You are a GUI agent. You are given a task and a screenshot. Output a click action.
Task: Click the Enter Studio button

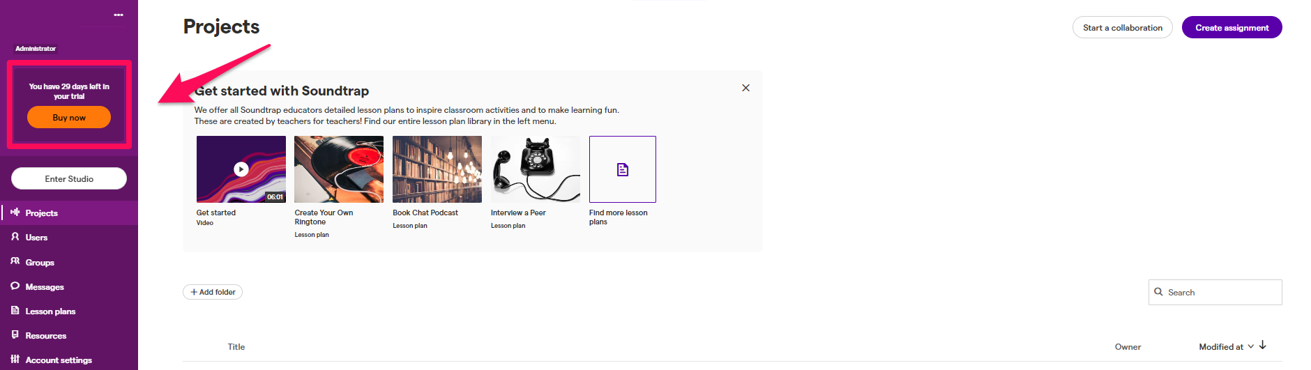coord(69,178)
